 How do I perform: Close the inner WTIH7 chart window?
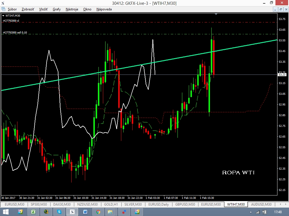click(286, 9)
